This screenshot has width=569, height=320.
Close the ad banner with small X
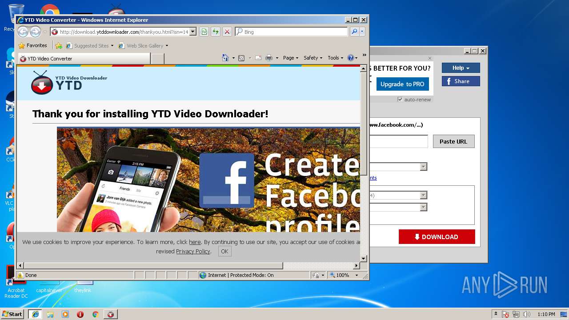430,58
